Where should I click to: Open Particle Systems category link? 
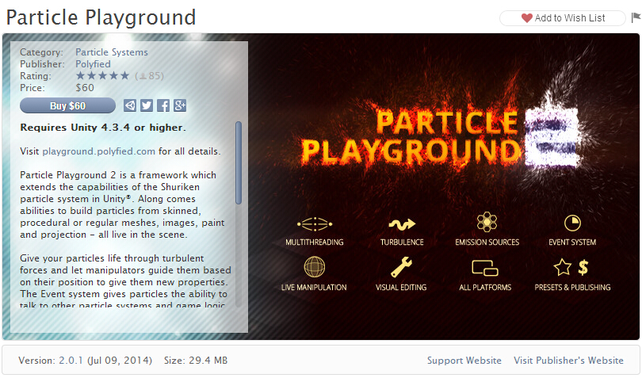click(x=112, y=52)
